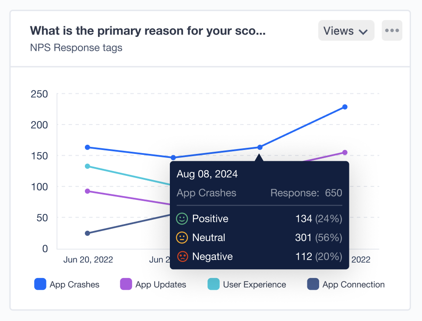Open the ellipsis options menu

(392, 30)
